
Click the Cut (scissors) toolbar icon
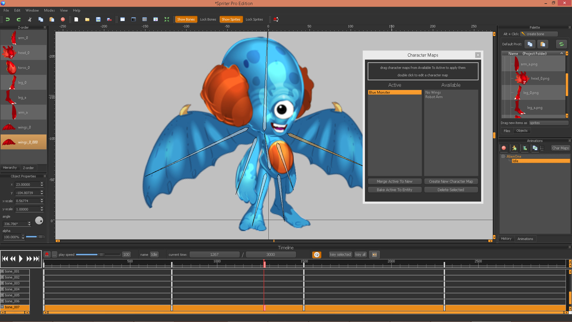pyautogui.click(x=29, y=19)
